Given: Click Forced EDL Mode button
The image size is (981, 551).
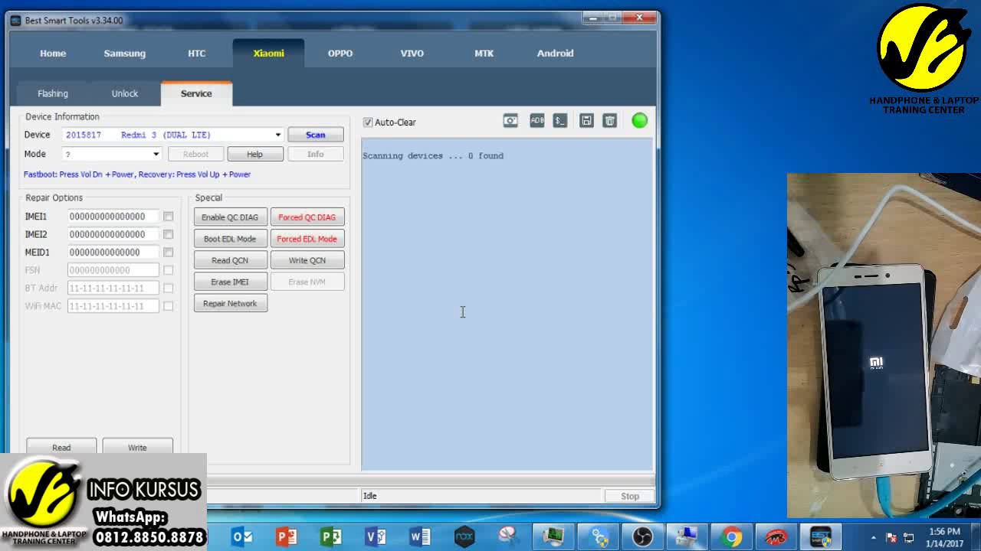Looking at the screenshot, I should point(307,239).
